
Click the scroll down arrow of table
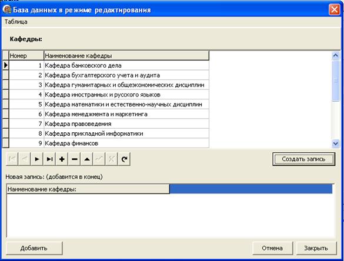(x=335, y=143)
